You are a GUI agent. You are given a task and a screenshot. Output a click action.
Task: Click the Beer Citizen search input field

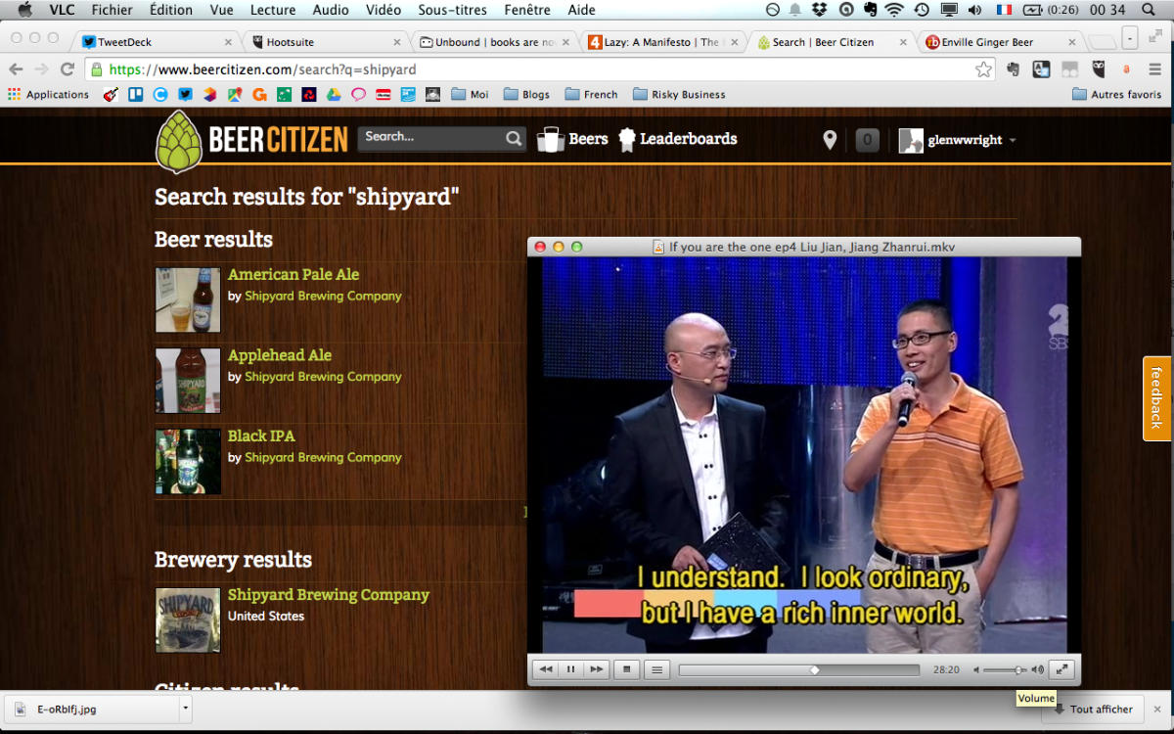[x=430, y=138]
